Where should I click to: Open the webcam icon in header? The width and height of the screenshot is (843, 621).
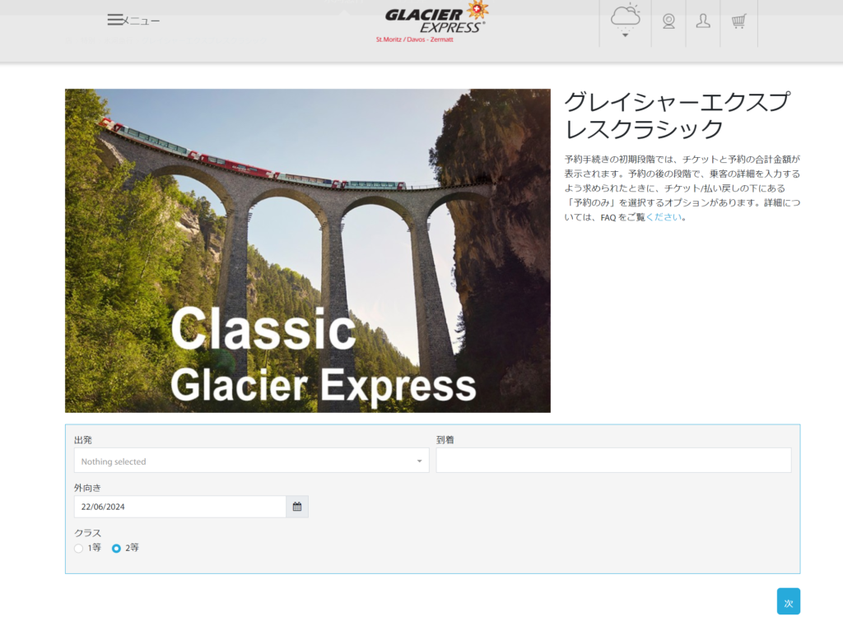[668, 21]
